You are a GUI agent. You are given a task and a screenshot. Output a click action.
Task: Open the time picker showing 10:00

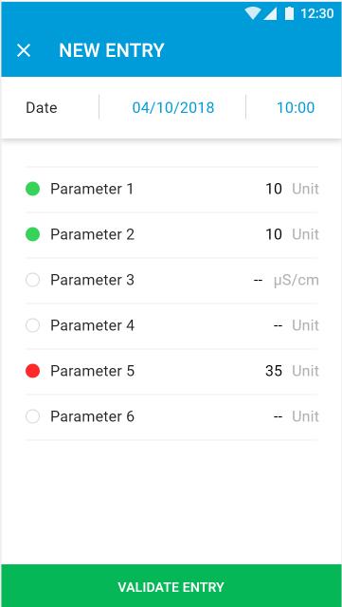click(296, 107)
